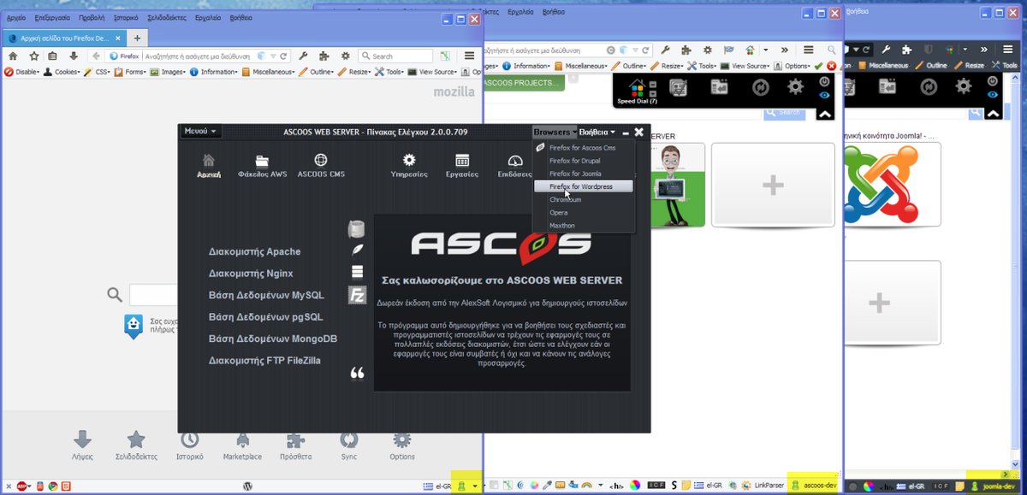Screen dimensions: 1027x495
Task: Click the quotation marks icon in Ascoos panel
Action: [x=358, y=373]
